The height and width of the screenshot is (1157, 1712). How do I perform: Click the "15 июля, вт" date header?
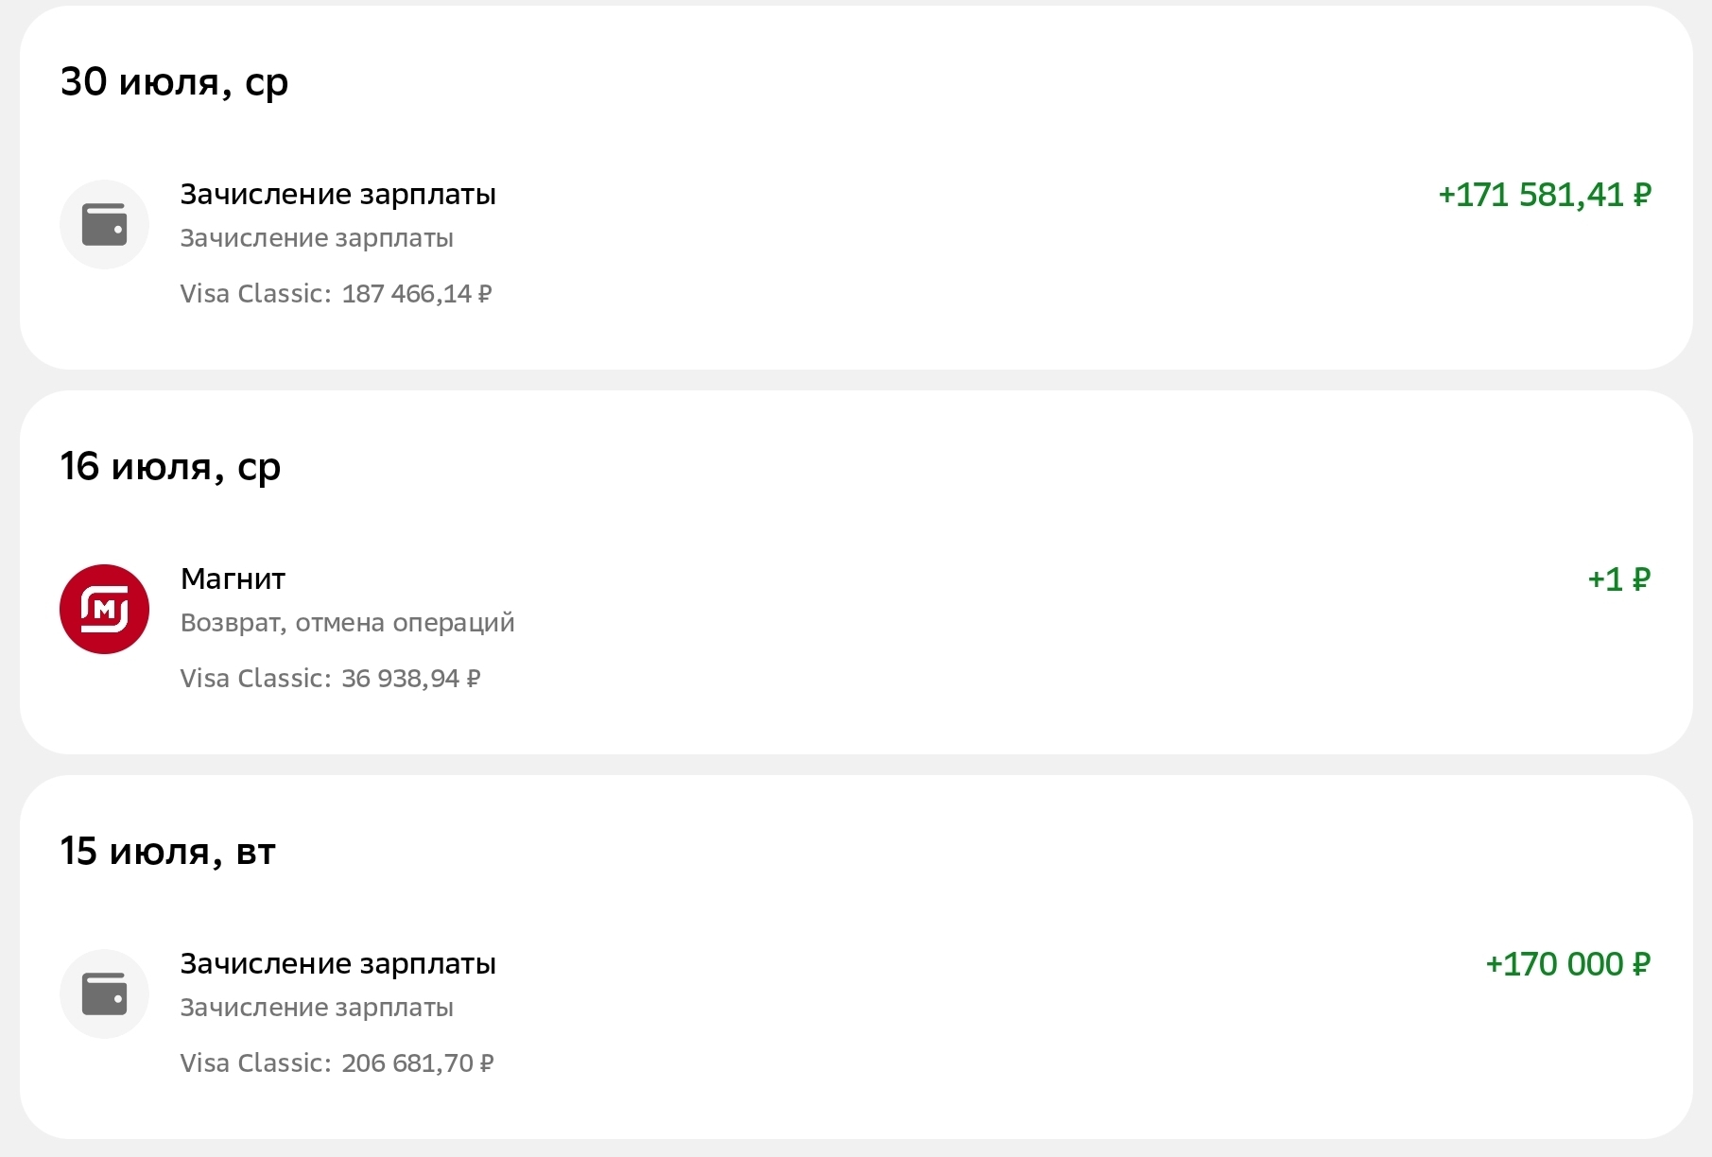click(x=167, y=852)
